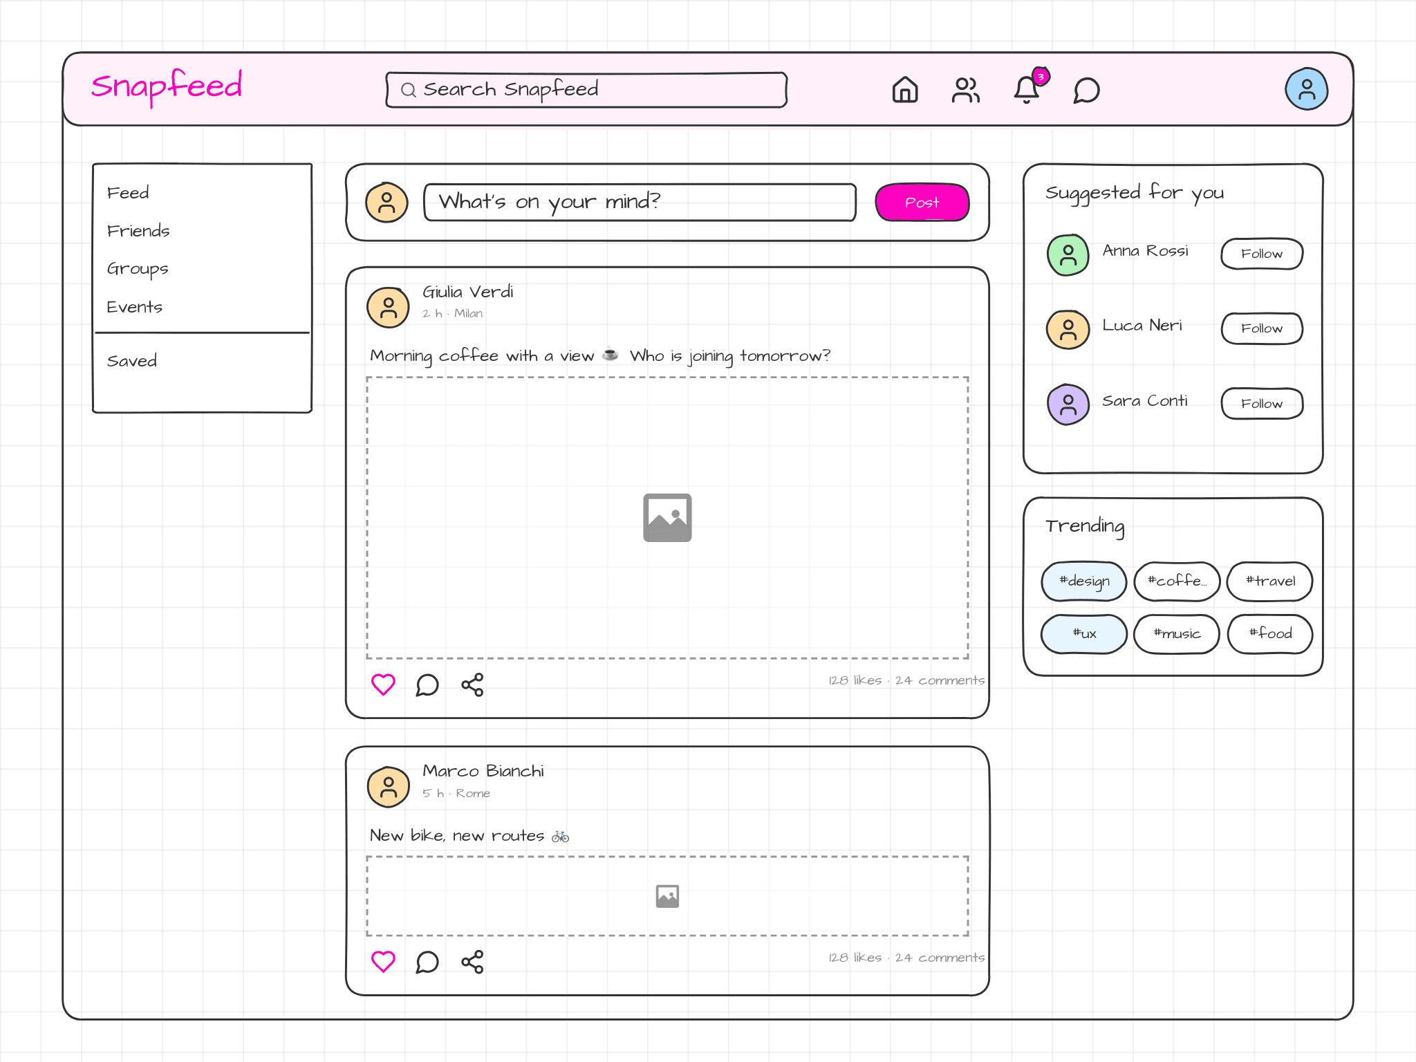Open Giulia Verdi's avatar on her post
Screen dimensions: 1416x1062
click(x=388, y=307)
